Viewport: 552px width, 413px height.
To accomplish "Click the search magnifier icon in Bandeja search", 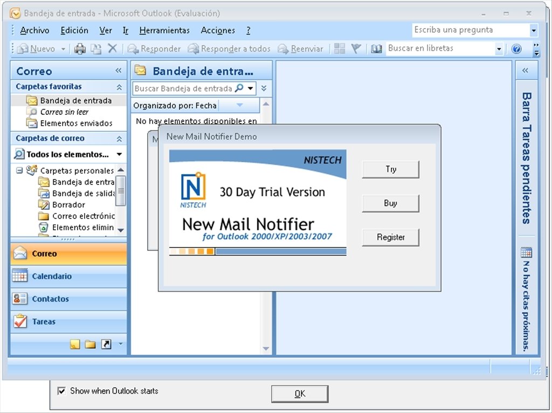I will coord(239,88).
